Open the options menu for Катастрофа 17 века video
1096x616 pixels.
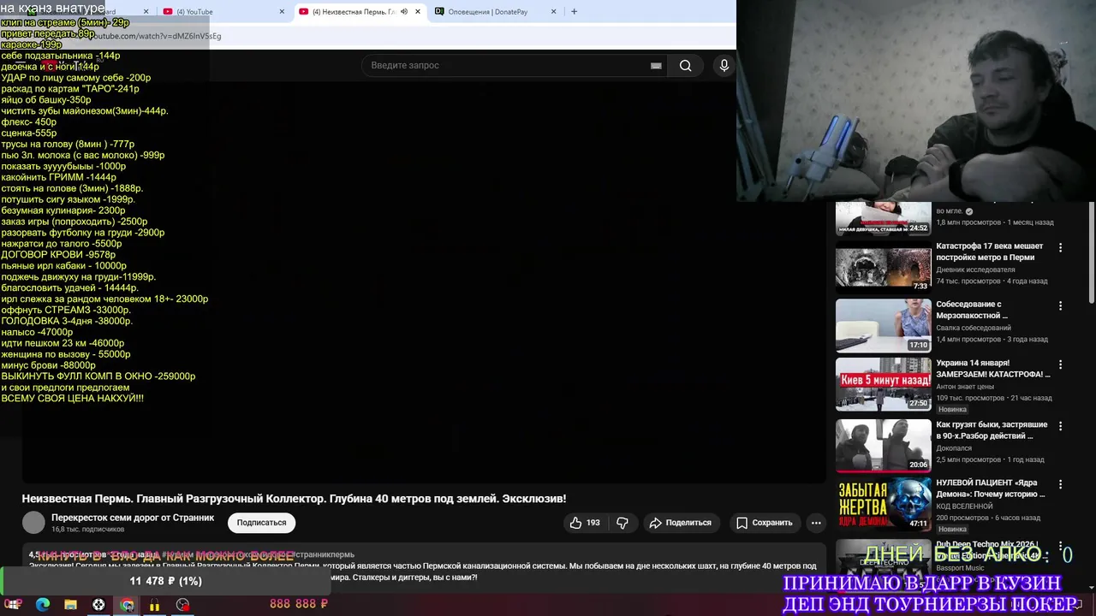[1061, 247]
